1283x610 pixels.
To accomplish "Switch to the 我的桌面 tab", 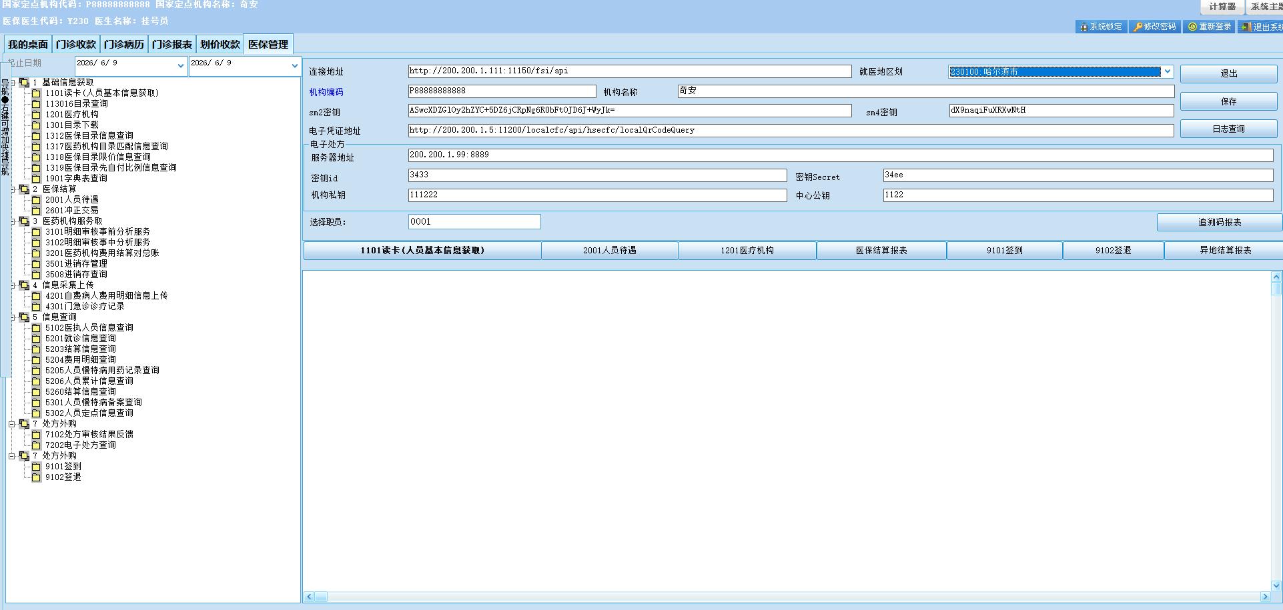I will (x=28, y=45).
